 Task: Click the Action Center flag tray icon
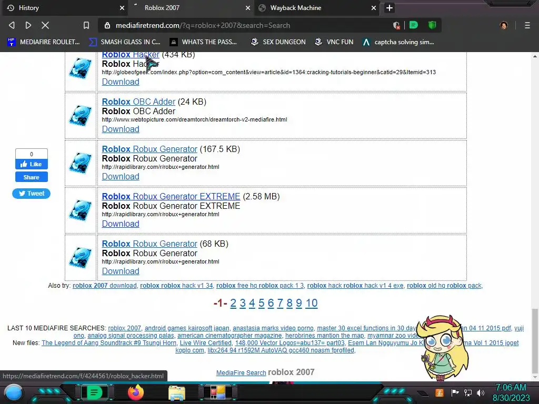(455, 392)
